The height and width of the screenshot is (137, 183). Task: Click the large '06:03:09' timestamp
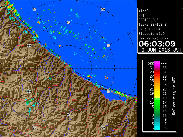pos(157,44)
